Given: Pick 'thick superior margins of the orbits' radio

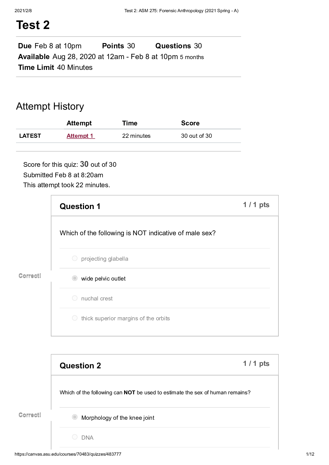Looking at the screenshot, I should point(75,318).
